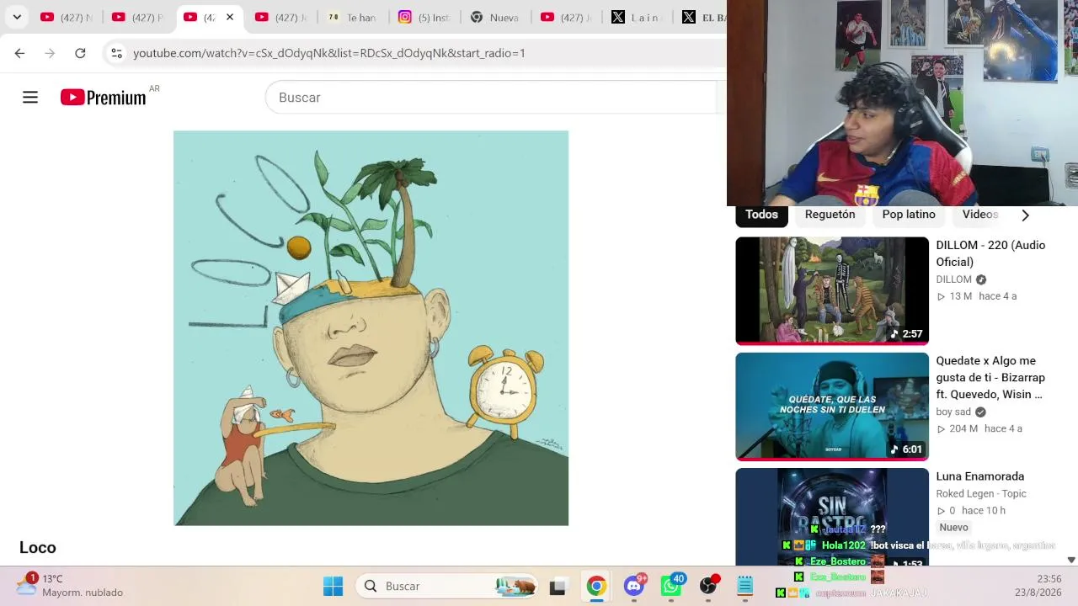View site information icon in address bar
The width and height of the screenshot is (1078, 606).
coord(116,53)
